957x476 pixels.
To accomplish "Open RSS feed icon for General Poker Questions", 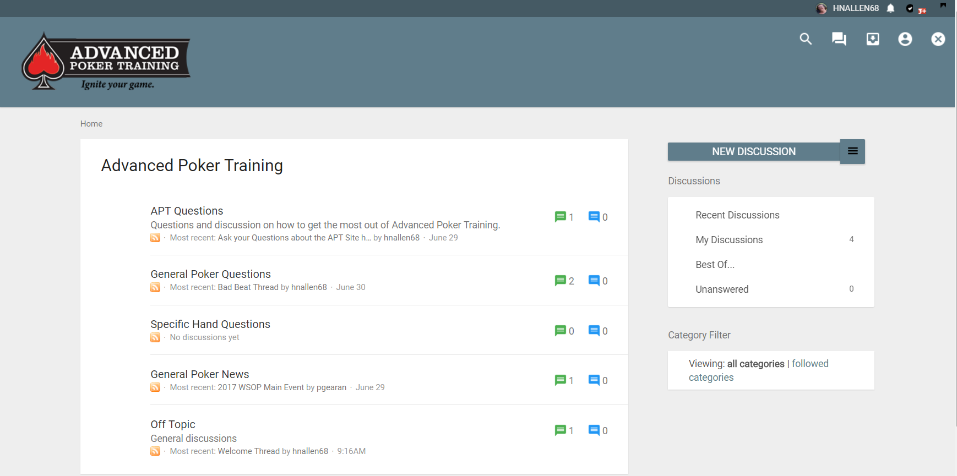I will [156, 287].
